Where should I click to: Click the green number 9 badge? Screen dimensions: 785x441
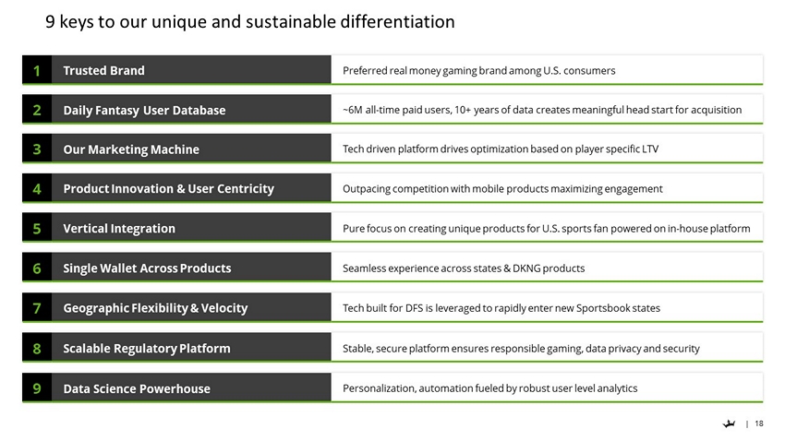36,388
